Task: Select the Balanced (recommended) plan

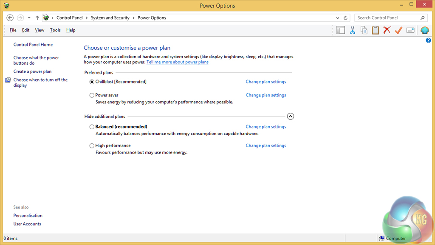Action: point(92,127)
